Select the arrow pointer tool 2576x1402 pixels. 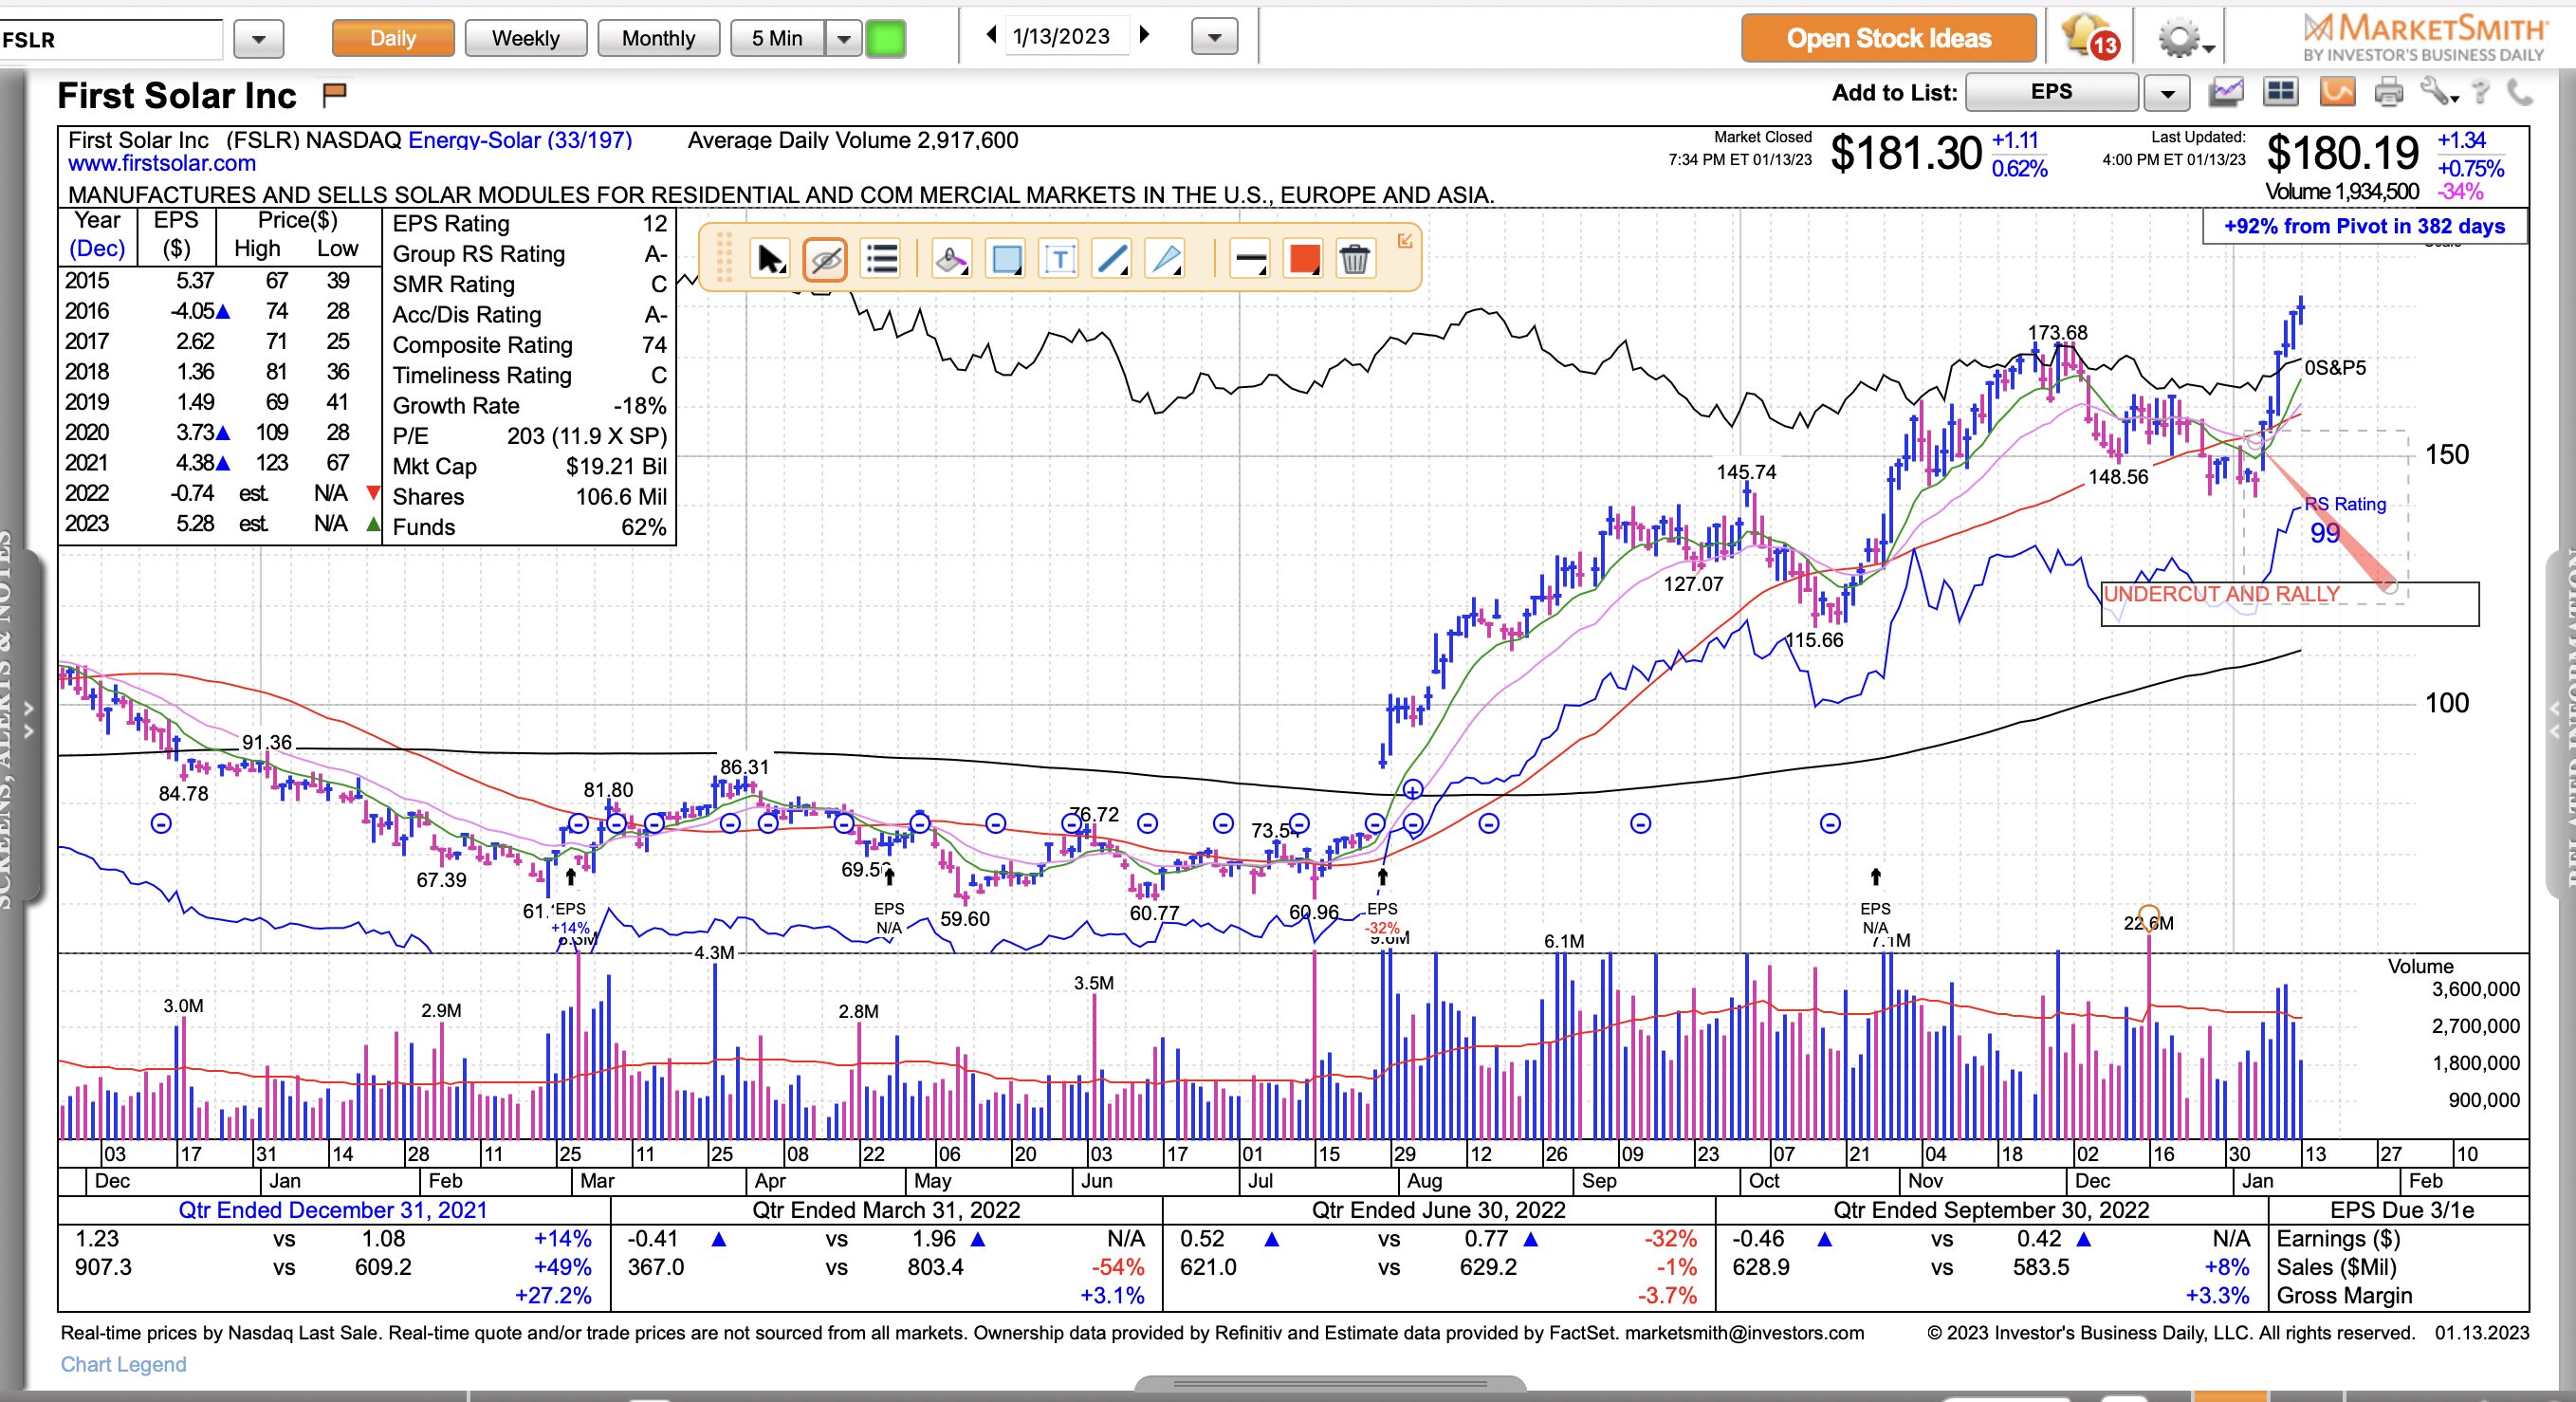click(x=769, y=260)
